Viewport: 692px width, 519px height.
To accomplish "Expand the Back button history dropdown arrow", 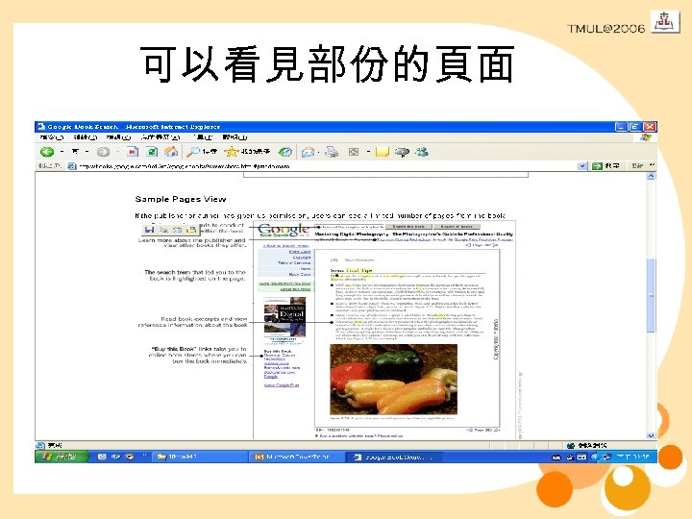I will pos(62,152).
